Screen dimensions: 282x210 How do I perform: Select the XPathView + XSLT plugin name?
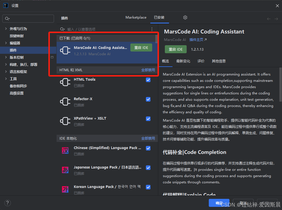(x=90, y=118)
